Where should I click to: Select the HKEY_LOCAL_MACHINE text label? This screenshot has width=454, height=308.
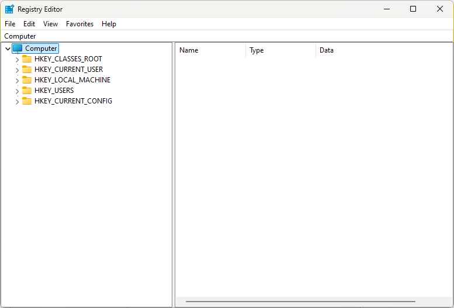click(72, 79)
